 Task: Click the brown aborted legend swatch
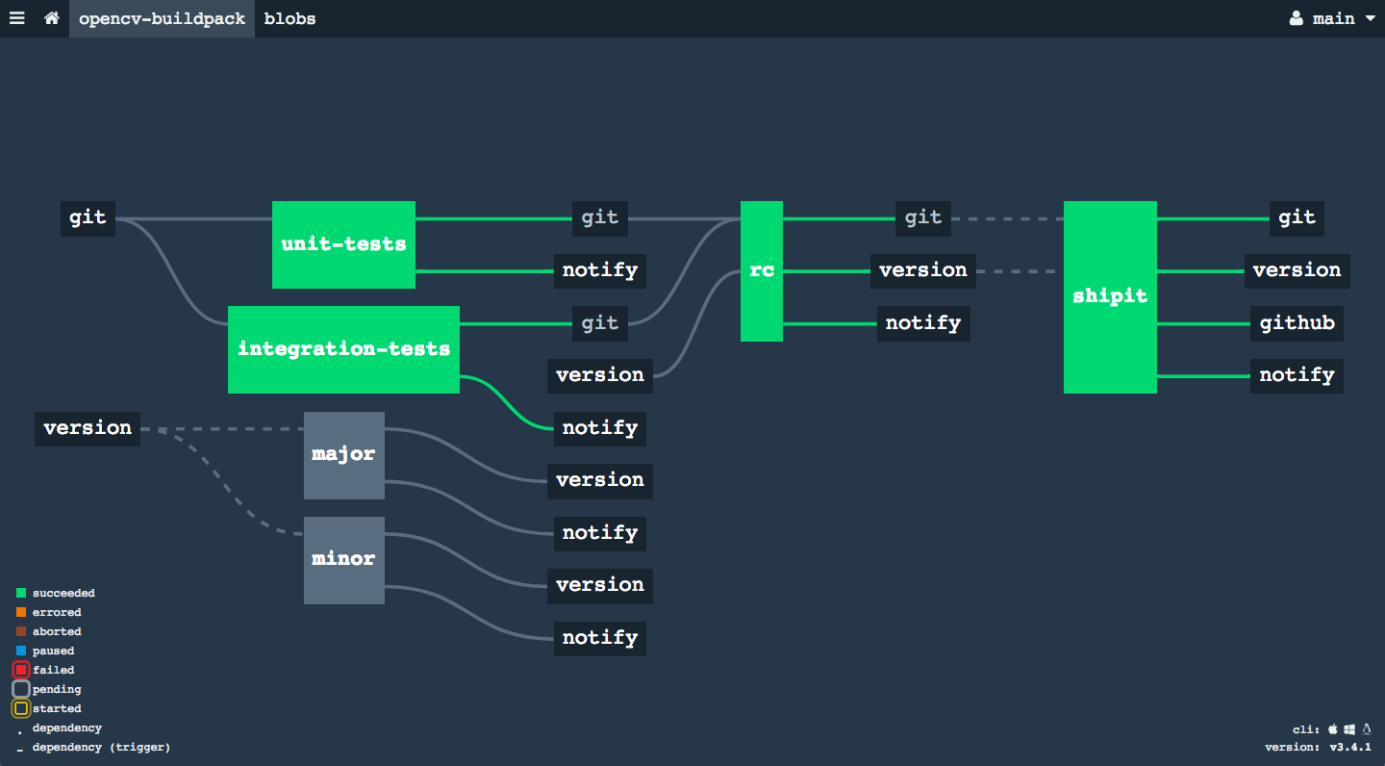[21, 631]
